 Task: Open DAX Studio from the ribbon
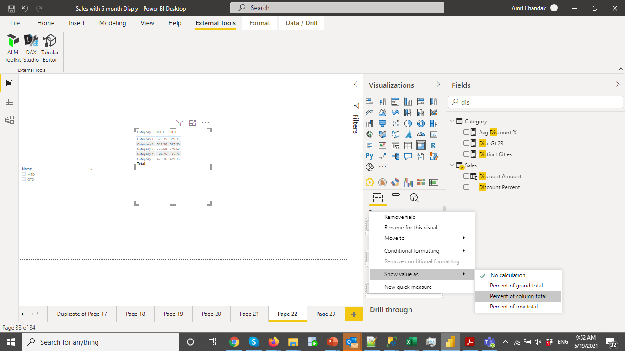tap(31, 48)
